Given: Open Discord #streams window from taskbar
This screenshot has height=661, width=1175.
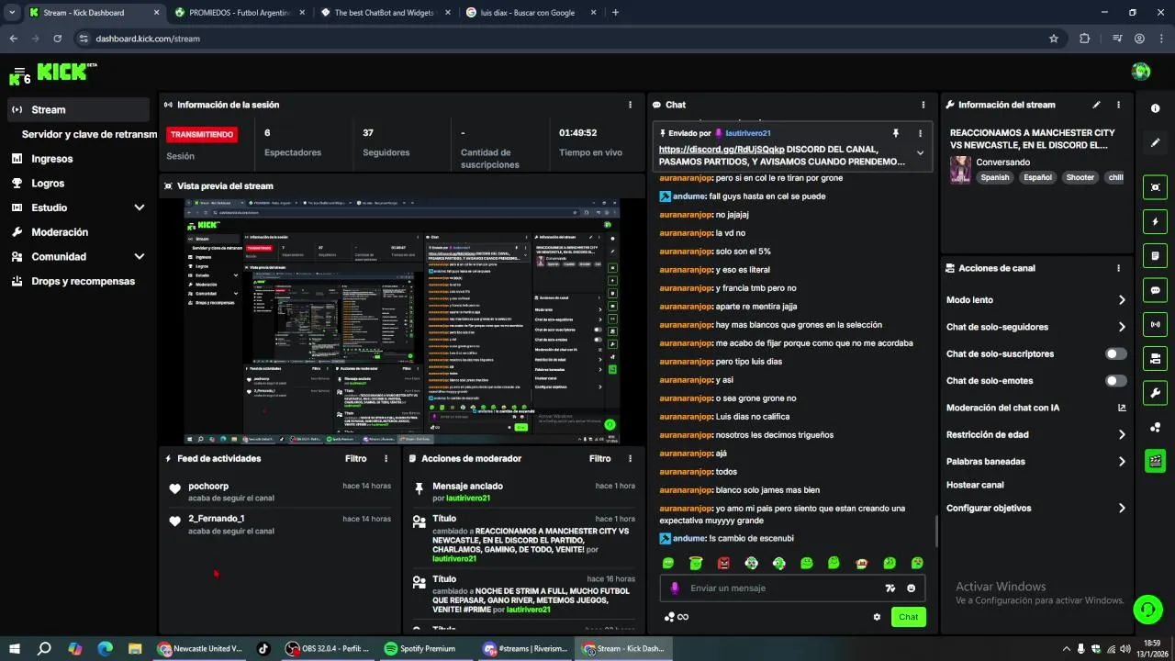Looking at the screenshot, I should [524, 648].
